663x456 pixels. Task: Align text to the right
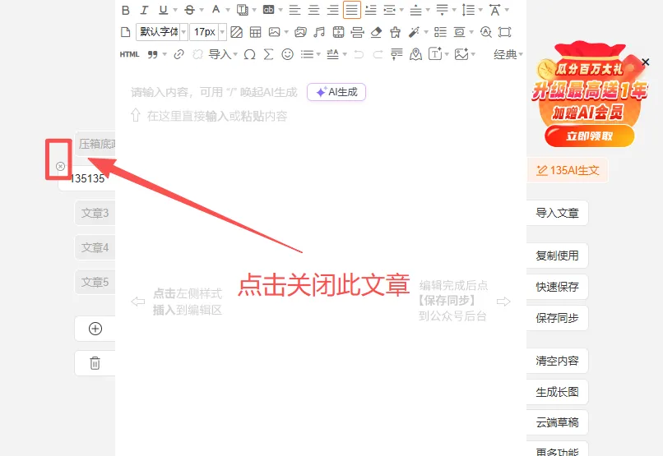[x=333, y=10]
